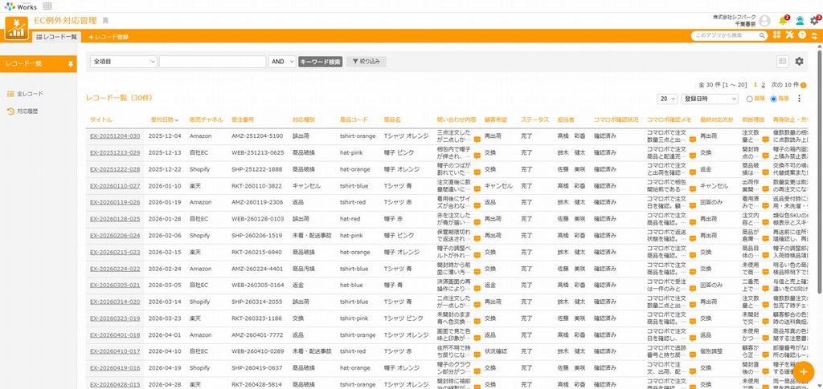Click the support agent headset icon
The height and width of the screenshot is (389, 823).
[x=800, y=21]
